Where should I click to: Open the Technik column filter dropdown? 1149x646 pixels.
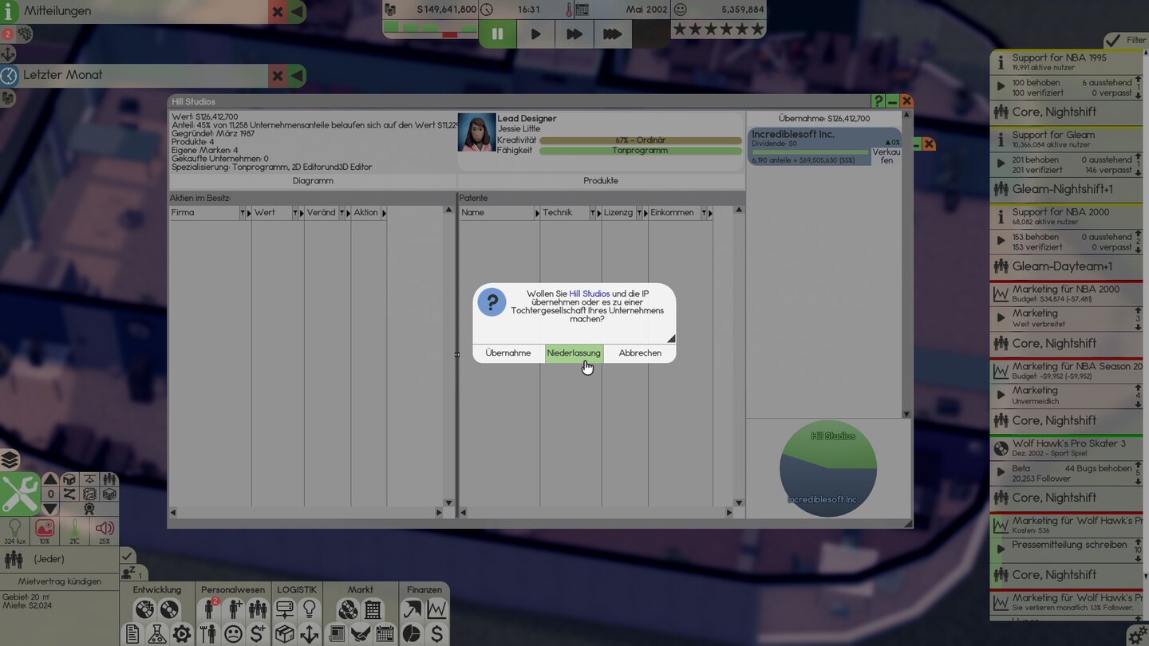point(594,213)
